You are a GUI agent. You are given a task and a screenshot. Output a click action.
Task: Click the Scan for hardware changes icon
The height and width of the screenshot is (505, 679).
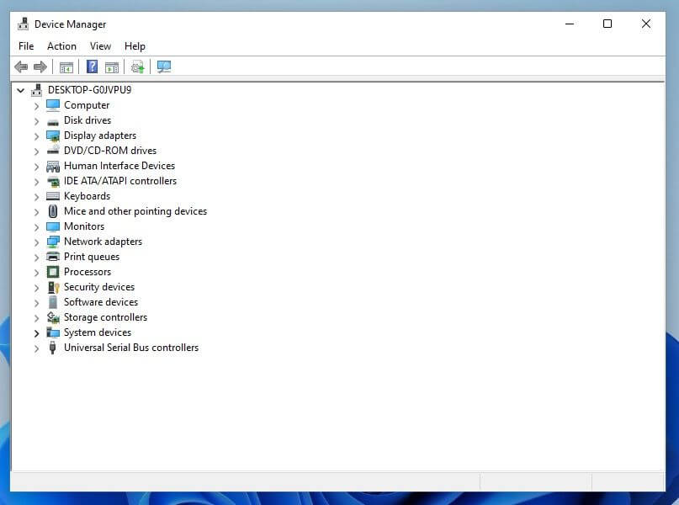click(x=137, y=66)
